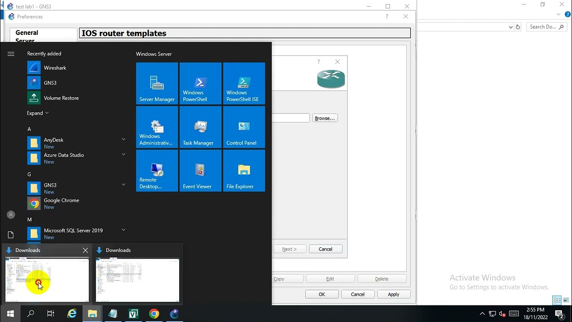Open the Documents icon in Start sidebar

pyautogui.click(x=11, y=235)
